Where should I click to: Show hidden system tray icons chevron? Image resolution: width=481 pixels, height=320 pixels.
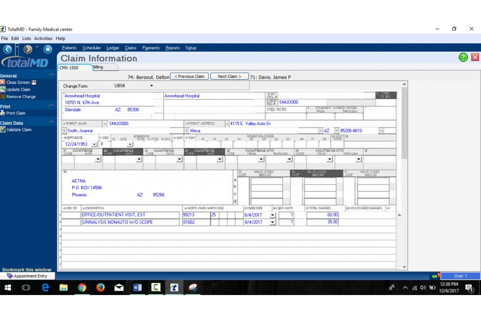(x=405, y=288)
